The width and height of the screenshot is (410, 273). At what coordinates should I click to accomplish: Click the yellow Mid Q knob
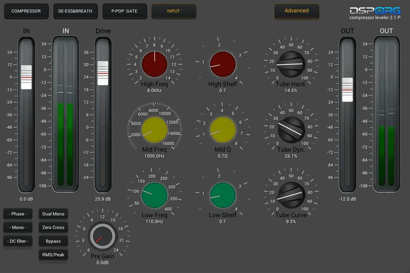tap(223, 129)
